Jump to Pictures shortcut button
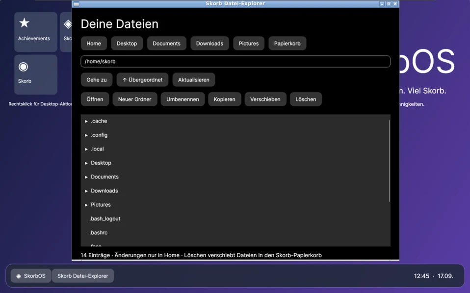Image resolution: width=470 pixels, height=293 pixels. (248, 44)
